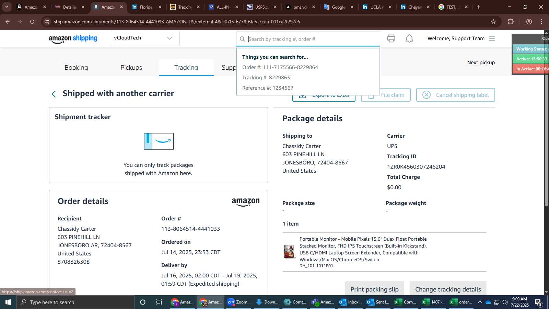Open the taskbar volume icon

click(505, 302)
